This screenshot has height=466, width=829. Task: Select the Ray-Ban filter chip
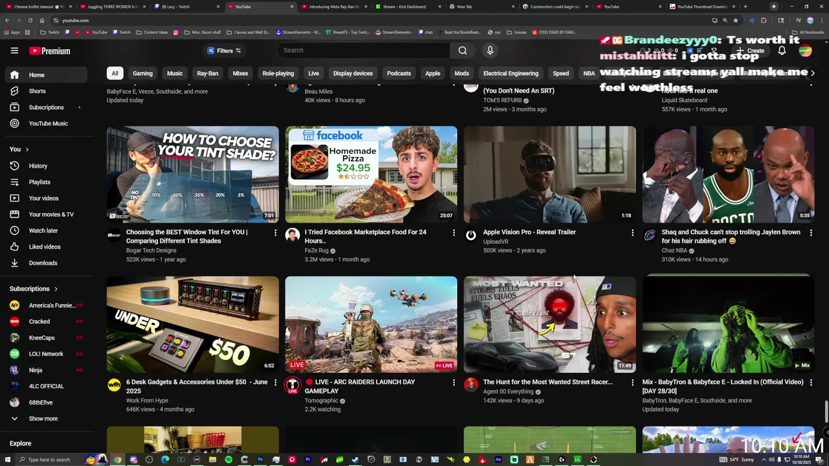208,73
